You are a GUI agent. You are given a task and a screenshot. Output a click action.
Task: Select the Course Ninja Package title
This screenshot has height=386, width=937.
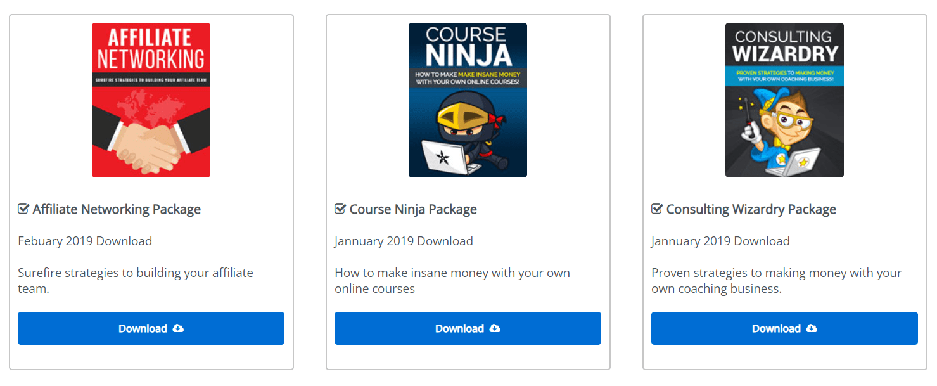(x=413, y=209)
